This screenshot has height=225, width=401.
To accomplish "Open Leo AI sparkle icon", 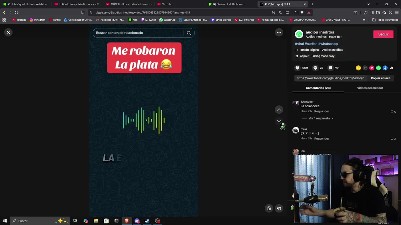I will pyautogui.click(x=384, y=12).
